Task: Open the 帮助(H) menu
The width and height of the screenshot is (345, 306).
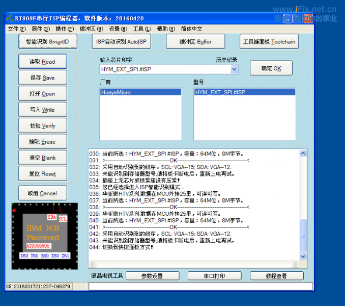Action: tap(166, 29)
